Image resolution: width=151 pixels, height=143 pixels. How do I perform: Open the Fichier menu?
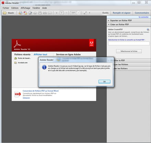point(6,8)
